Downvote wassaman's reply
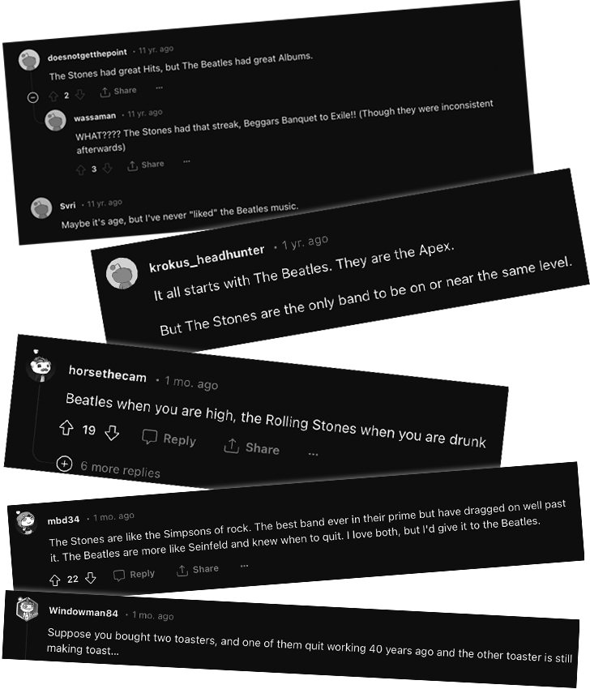 point(107,168)
